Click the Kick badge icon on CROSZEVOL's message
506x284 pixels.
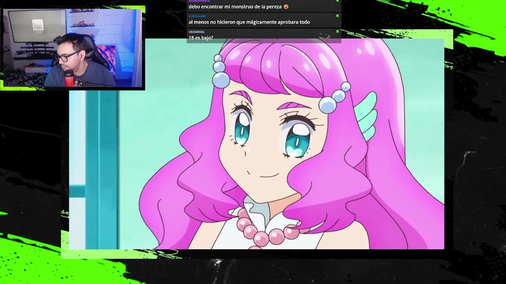pos(338,31)
